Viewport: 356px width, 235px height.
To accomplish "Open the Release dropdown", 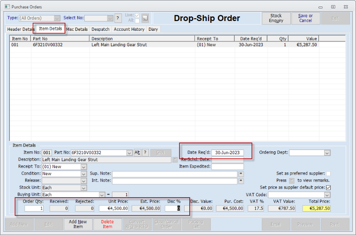I will coord(83,181).
